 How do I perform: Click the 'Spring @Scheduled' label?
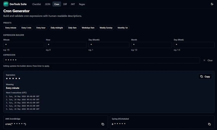tap(120, 119)
